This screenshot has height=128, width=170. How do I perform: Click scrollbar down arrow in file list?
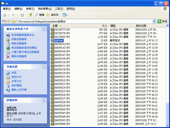tap(167, 125)
